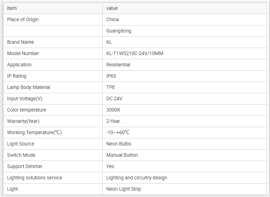Click 'Lighting and circuitry design' value

[137, 178]
